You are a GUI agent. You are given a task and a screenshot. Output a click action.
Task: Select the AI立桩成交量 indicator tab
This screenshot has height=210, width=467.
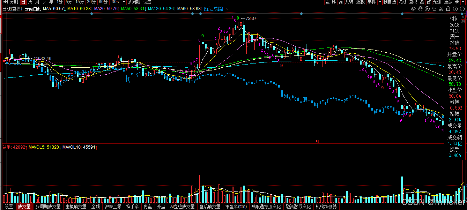[x=182, y=207]
